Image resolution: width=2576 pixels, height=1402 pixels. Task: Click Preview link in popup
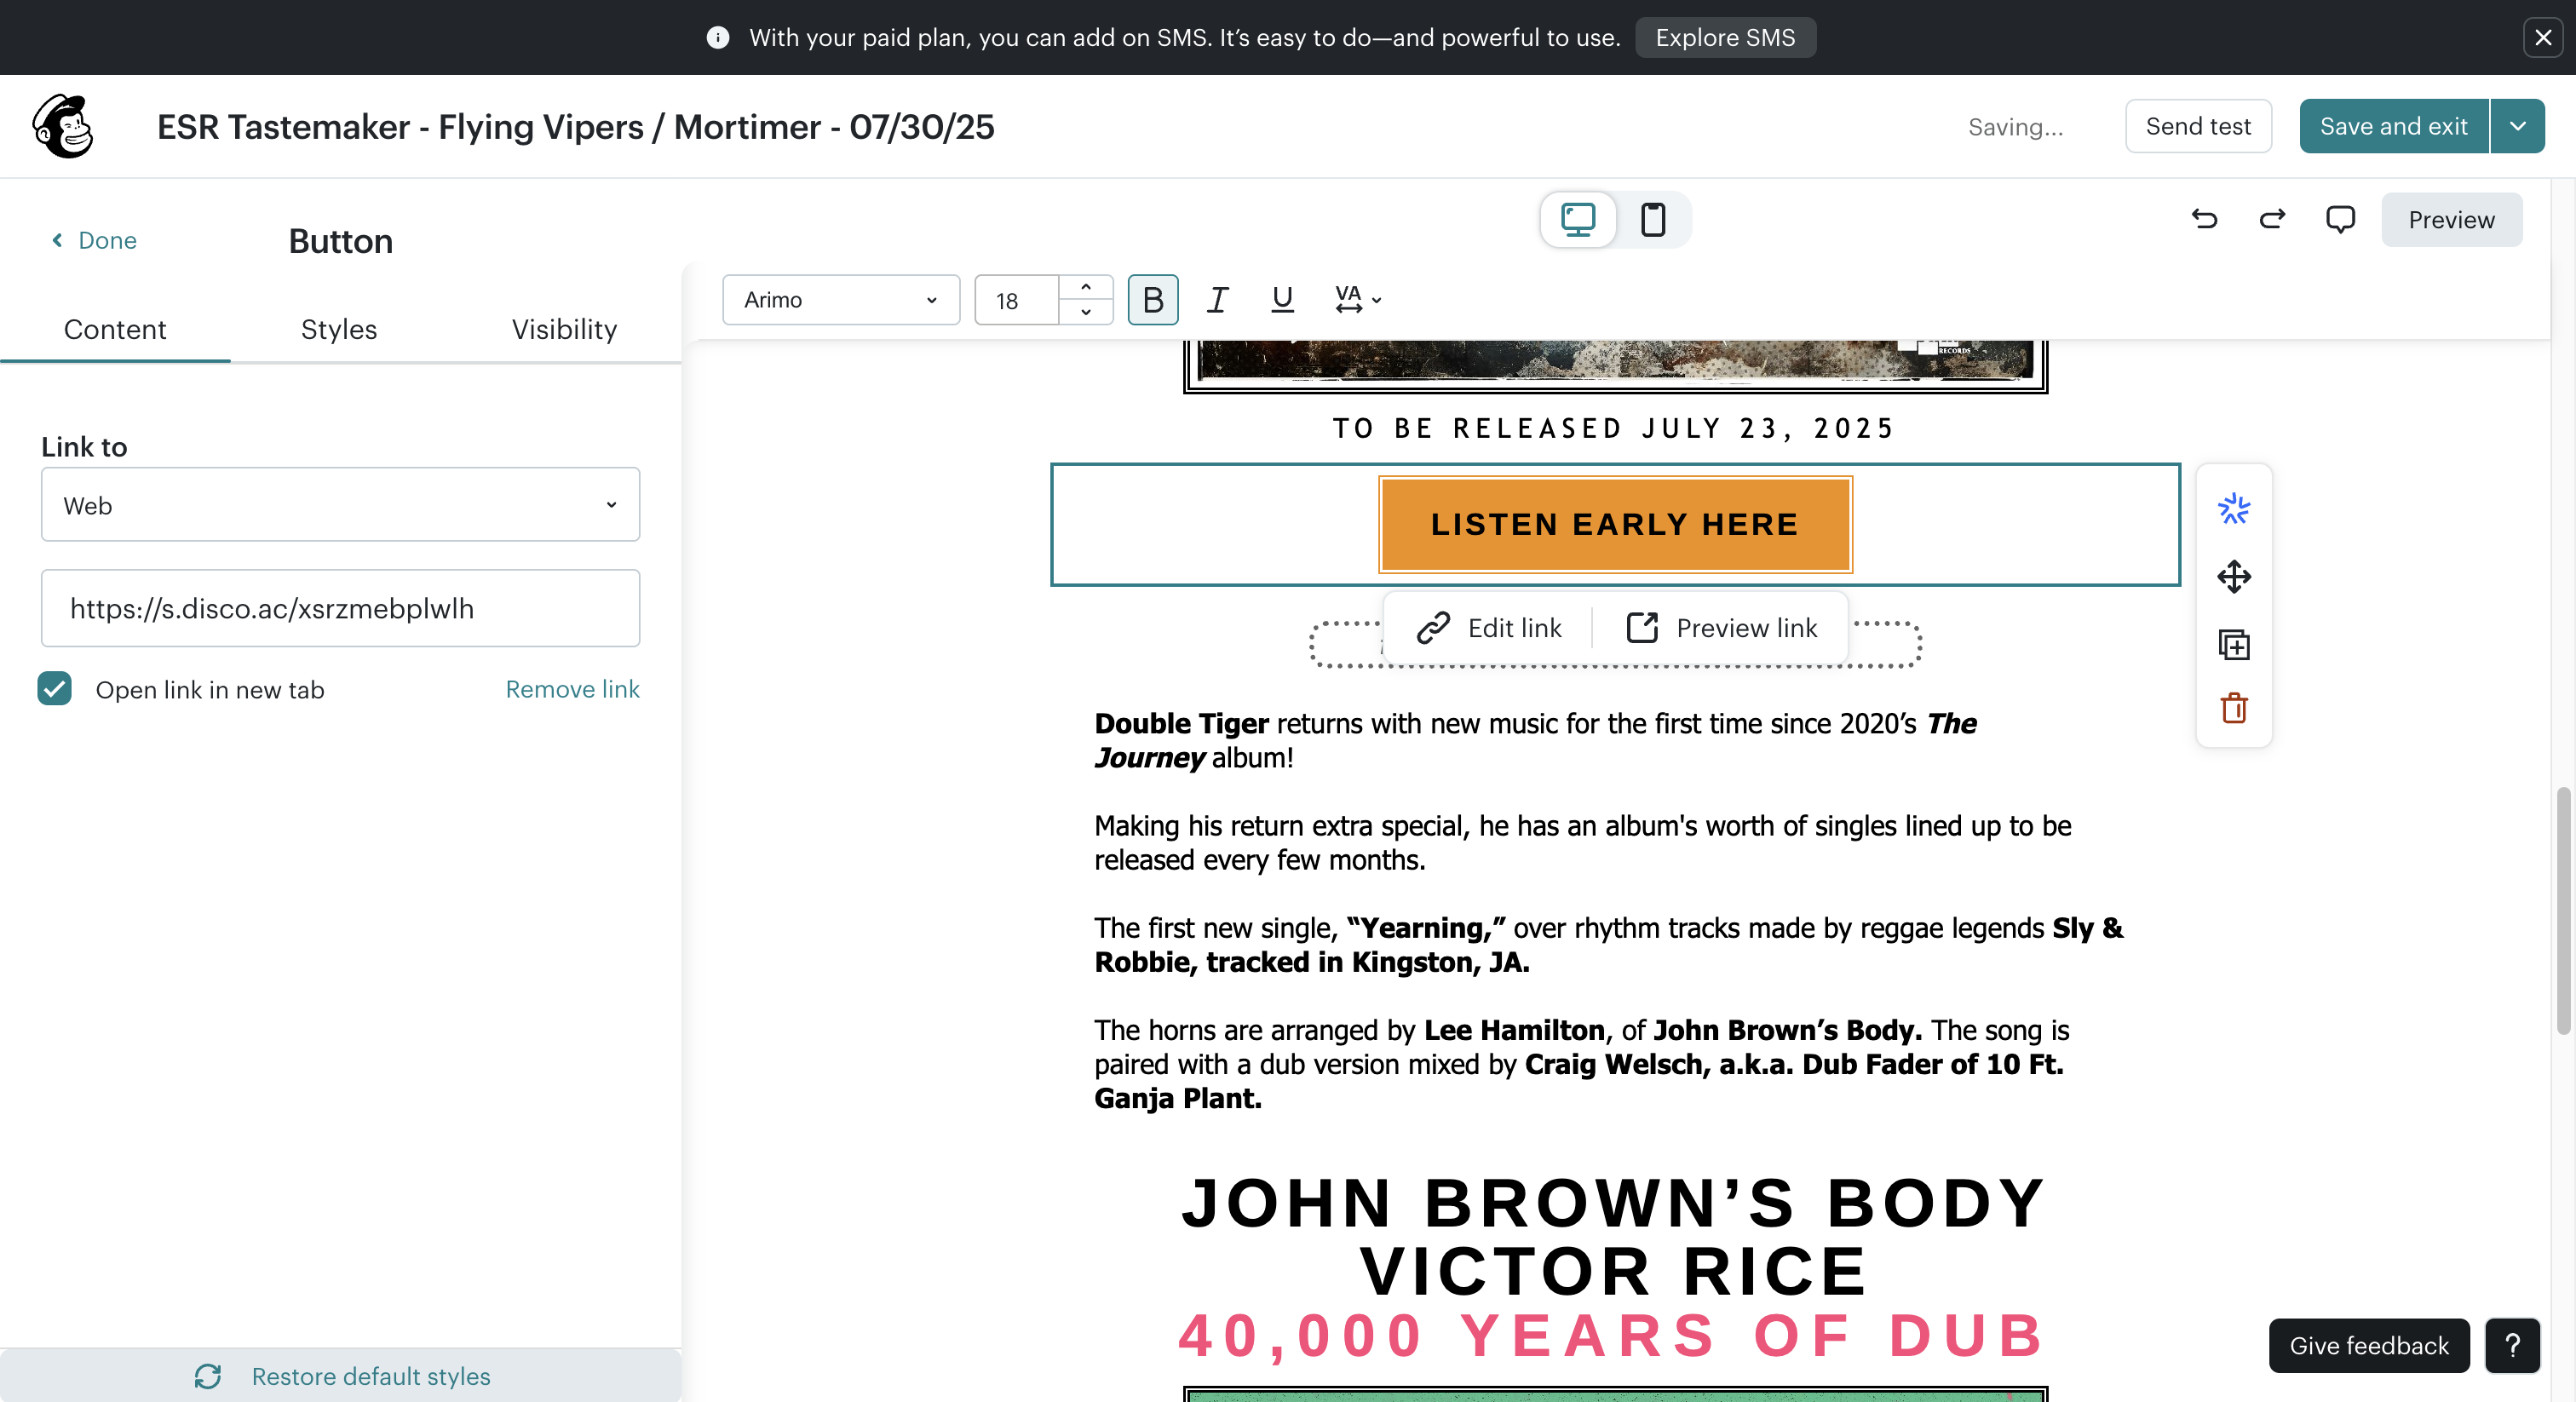click(x=1722, y=628)
